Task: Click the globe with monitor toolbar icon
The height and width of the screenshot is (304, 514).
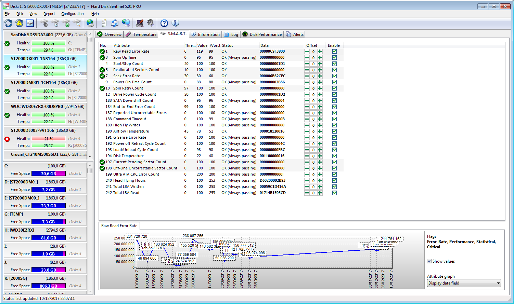Action: click(x=126, y=23)
